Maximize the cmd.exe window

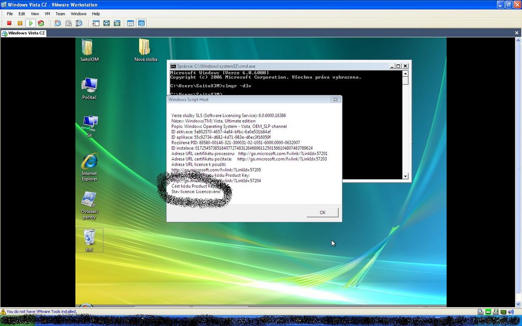pyautogui.click(x=398, y=66)
